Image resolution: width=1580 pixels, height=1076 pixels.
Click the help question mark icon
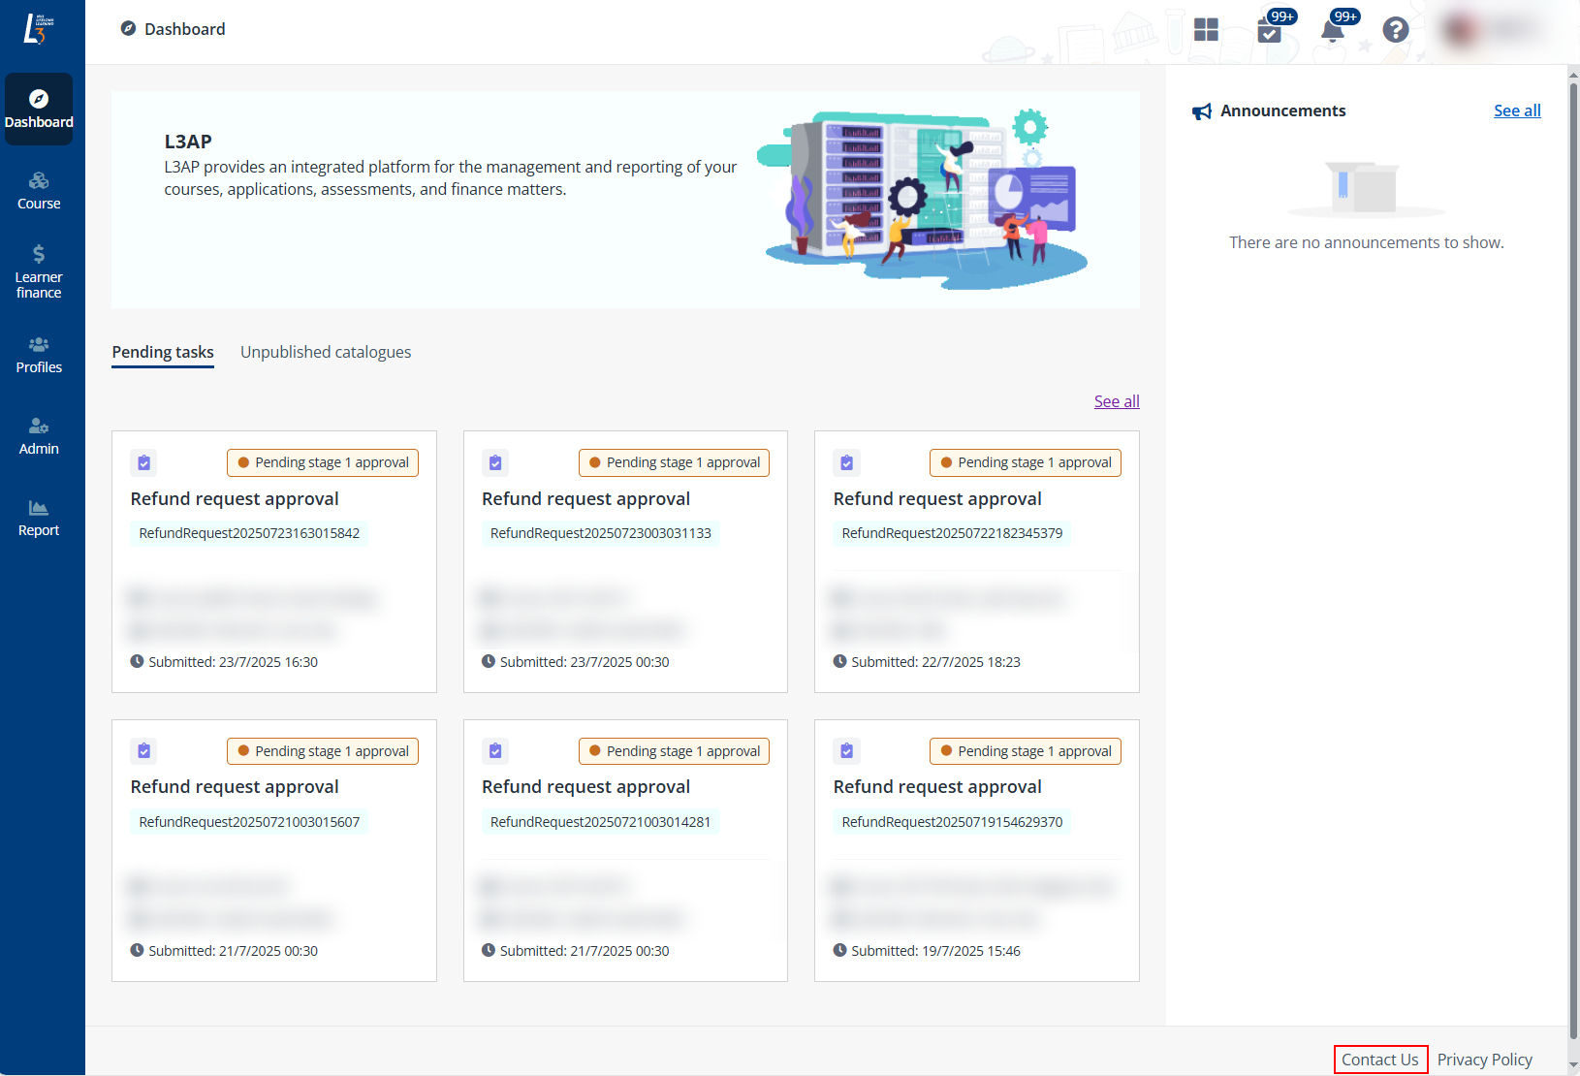pyautogui.click(x=1395, y=30)
